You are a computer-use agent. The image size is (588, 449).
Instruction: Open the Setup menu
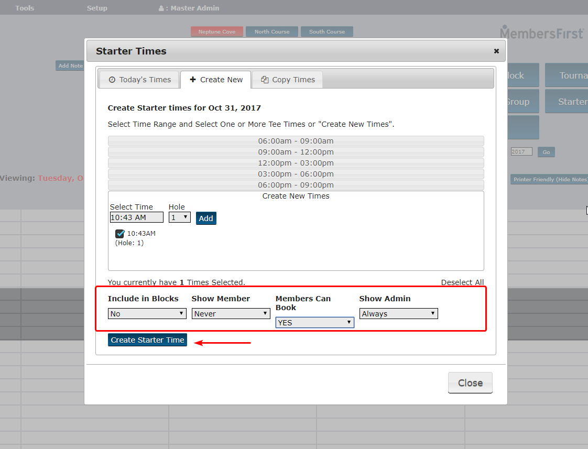pyautogui.click(x=97, y=8)
